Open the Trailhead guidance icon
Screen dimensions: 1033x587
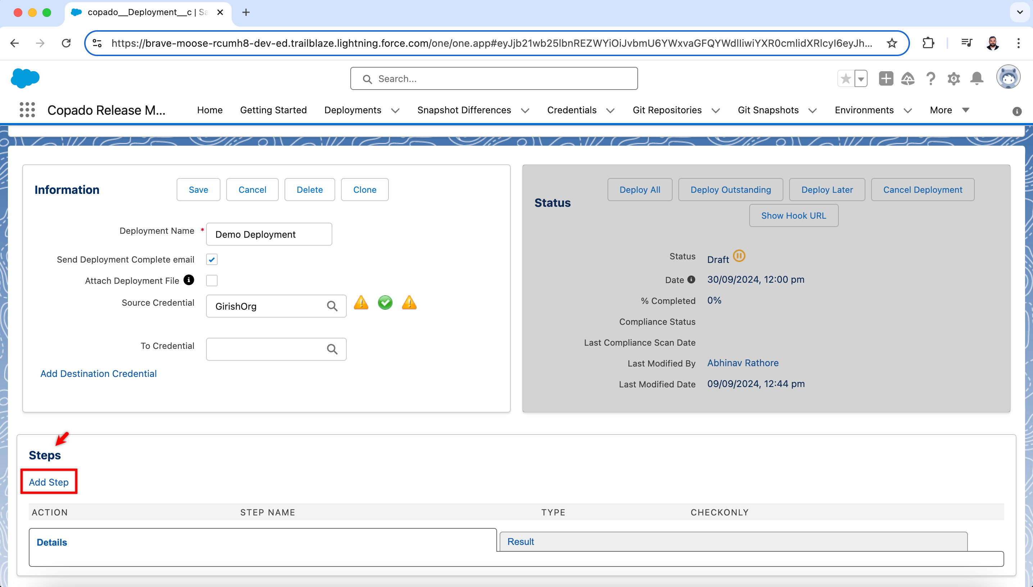(x=908, y=79)
